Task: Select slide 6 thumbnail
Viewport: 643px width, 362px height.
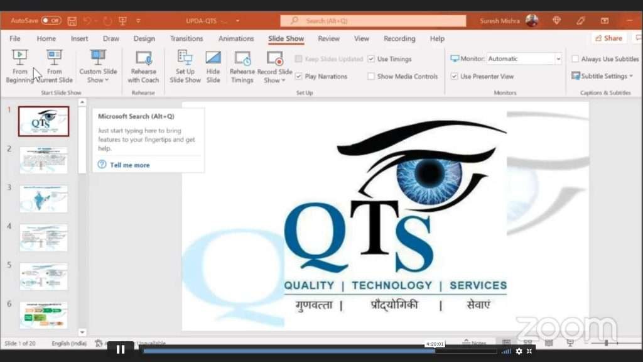Action: pyautogui.click(x=43, y=315)
